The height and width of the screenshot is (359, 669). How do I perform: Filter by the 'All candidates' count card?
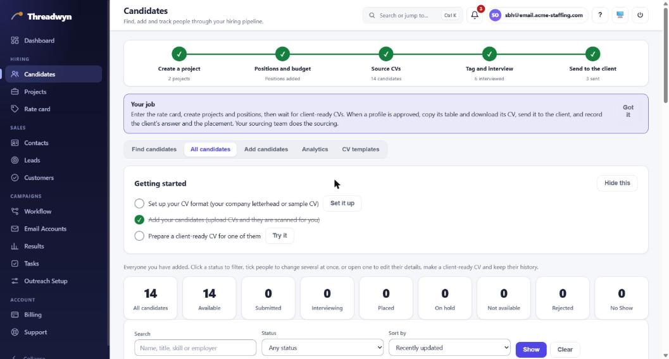pos(151,298)
